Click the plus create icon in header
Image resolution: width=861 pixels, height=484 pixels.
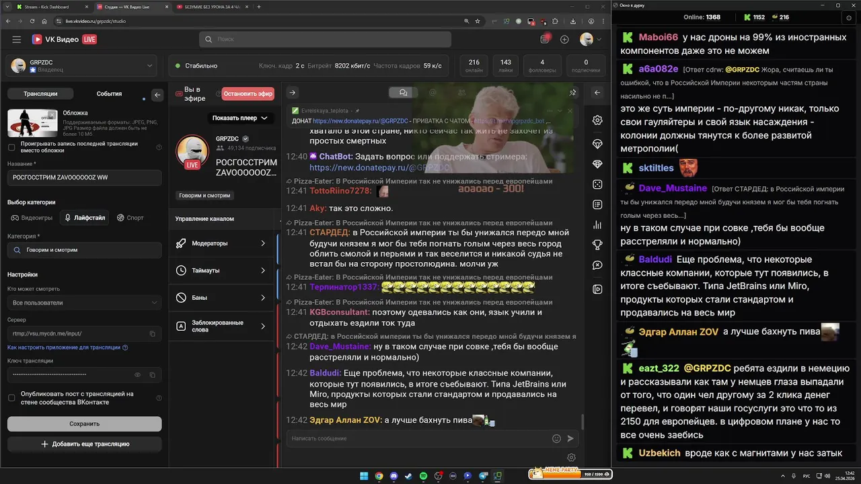564,40
